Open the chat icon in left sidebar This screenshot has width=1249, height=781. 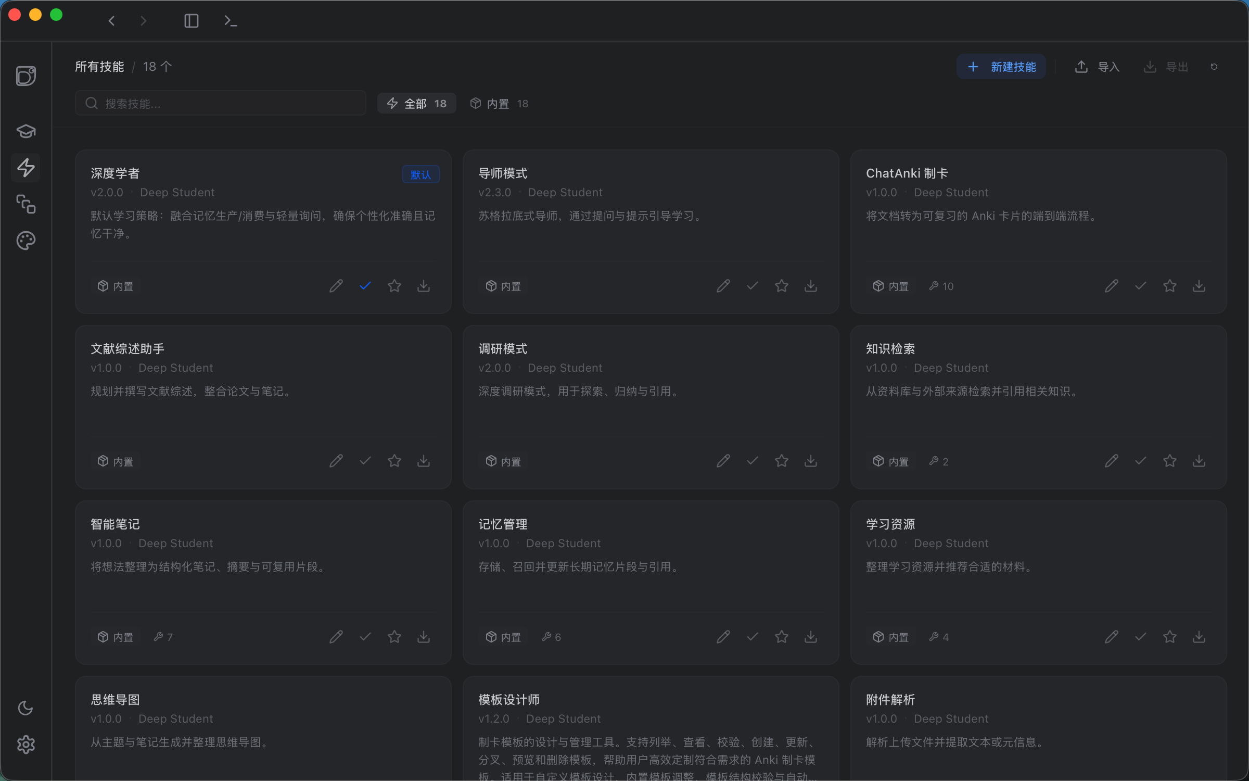pos(26,76)
